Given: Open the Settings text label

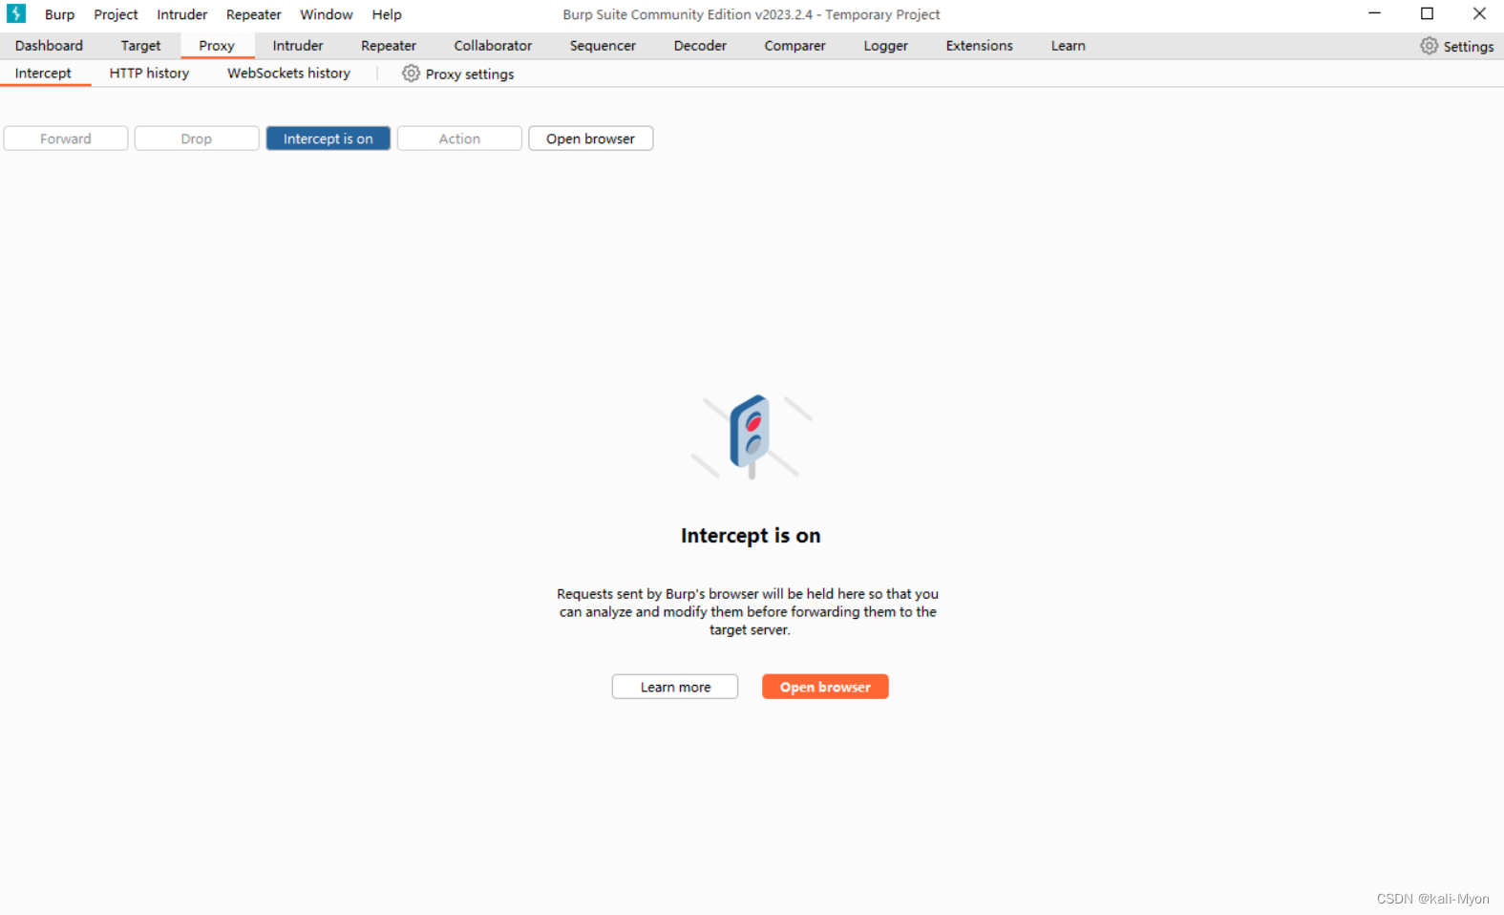Looking at the screenshot, I should (1468, 46).
